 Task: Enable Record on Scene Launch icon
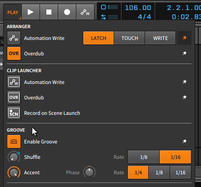click(x=14, y=113)
